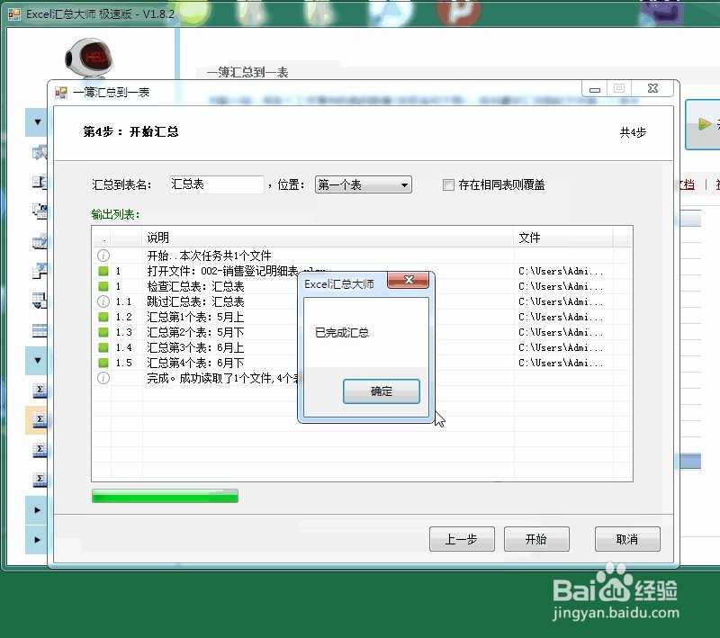Select row 汇总第4个表: 6月下
The image size is (720, 638).
point(362,363)
